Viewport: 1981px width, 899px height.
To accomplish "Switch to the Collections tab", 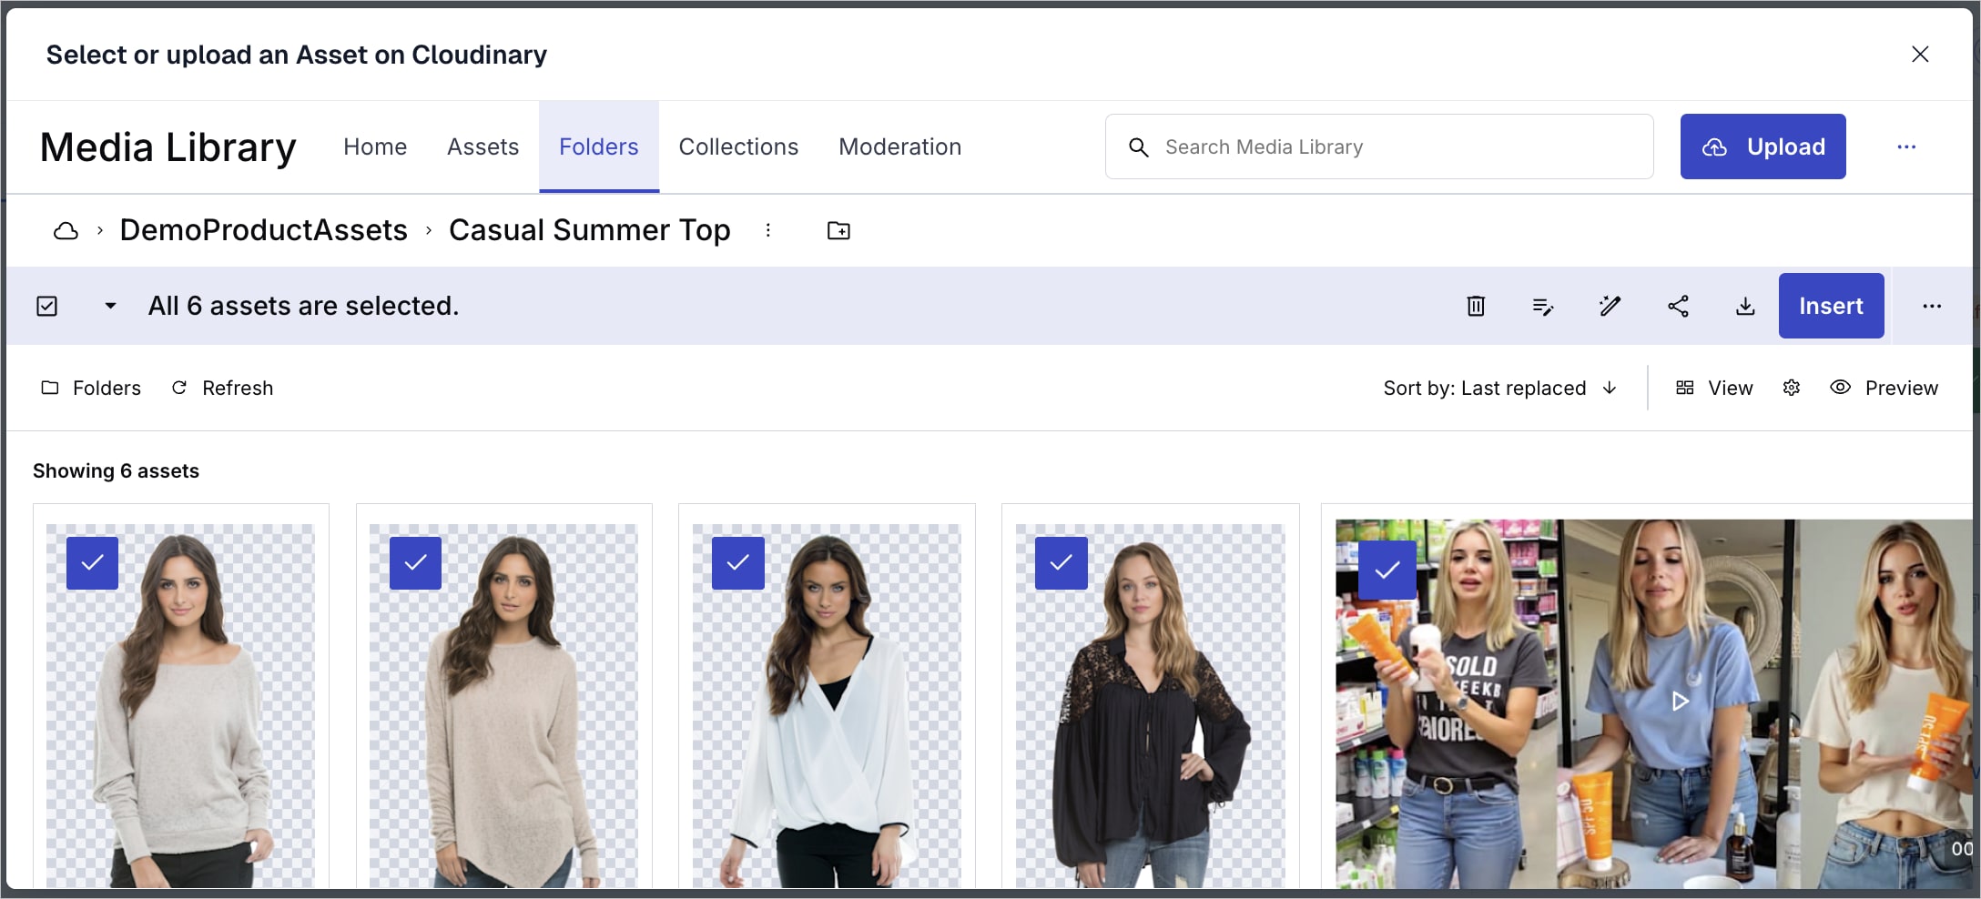I will pos(737,147).
